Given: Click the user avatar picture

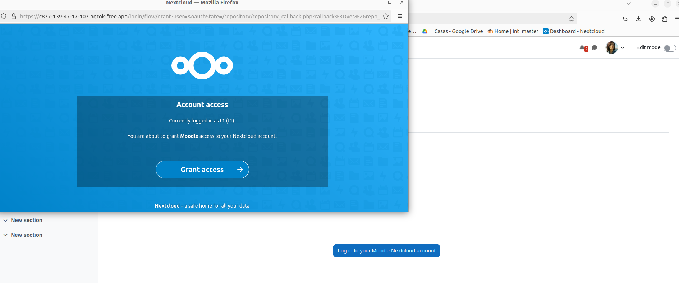Looking at the screenshot, I should coord(611,47).
